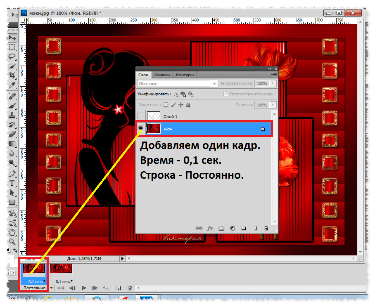This screenshot has width=375, height=307.
Task: Toggle lock position of layer
Action: coord(181,105)
